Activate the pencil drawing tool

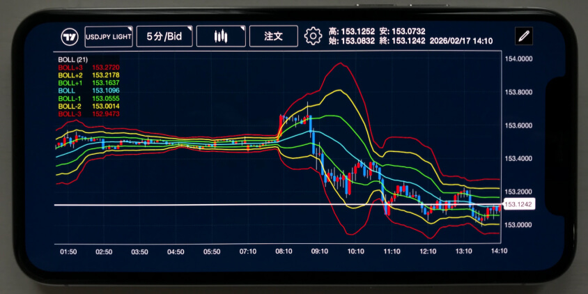tap(523, 36)
